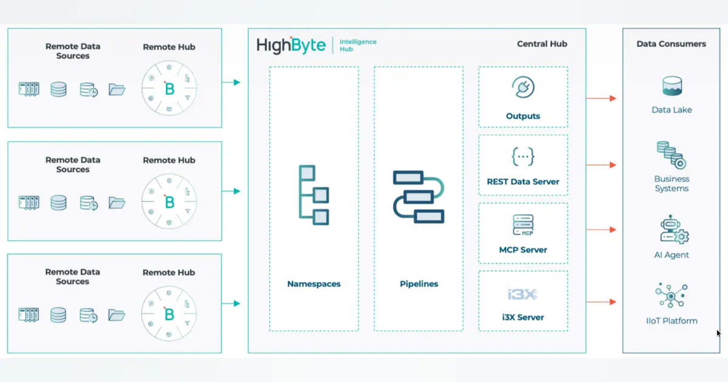The width and height of the screenshot is (728, 382).
Task: Click the "Central Hub" heading
Action: pyautogui.click(x=542, y=44)
